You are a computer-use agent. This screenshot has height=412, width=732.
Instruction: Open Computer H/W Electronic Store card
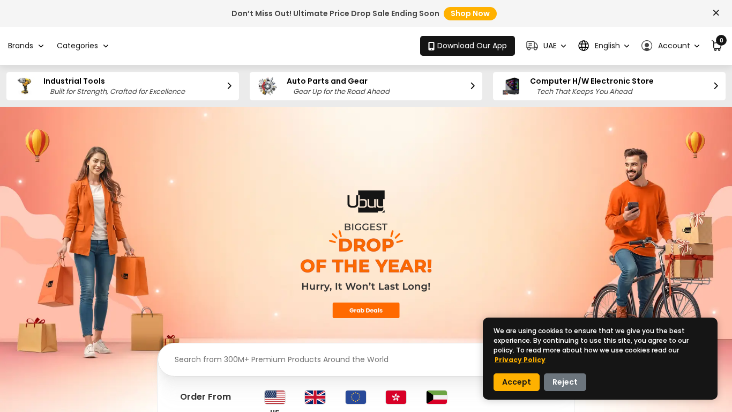click(609, 86)
